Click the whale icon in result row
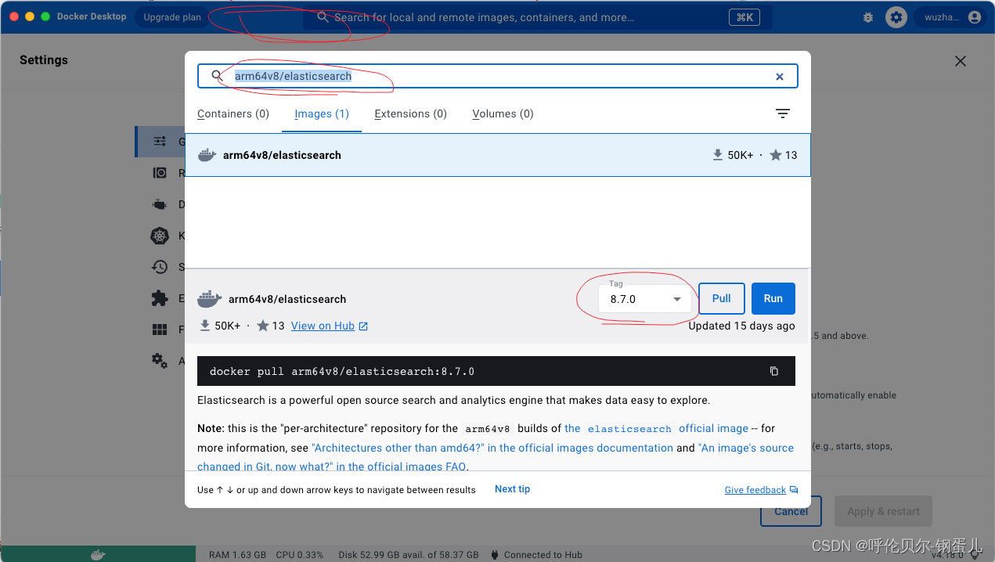 pyautogui.click(x=207, y=155)
